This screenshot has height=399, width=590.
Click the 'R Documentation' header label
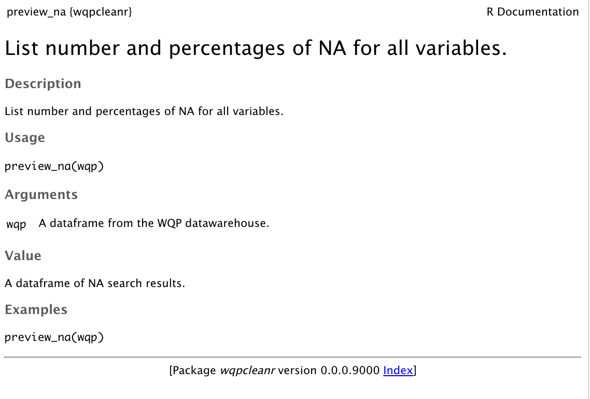[532, 12]
